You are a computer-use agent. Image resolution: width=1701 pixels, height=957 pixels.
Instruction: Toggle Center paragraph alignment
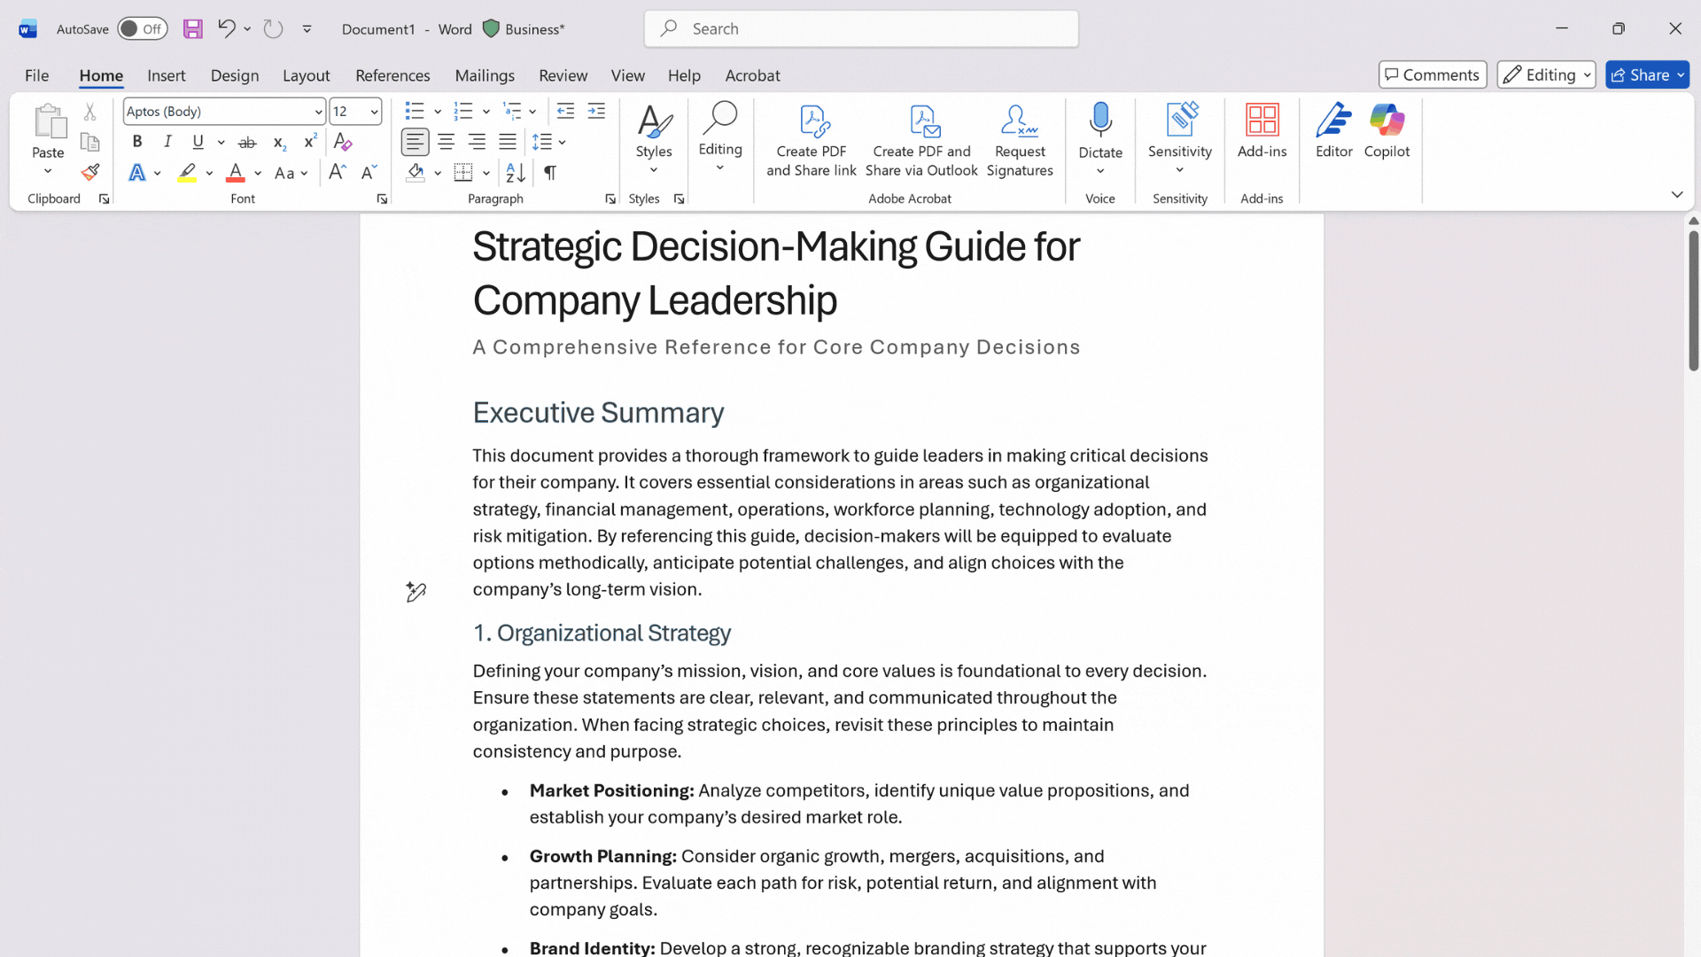446,142
